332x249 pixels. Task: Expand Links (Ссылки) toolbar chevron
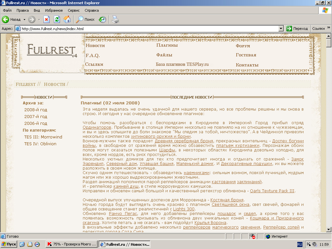coord(329,28)
